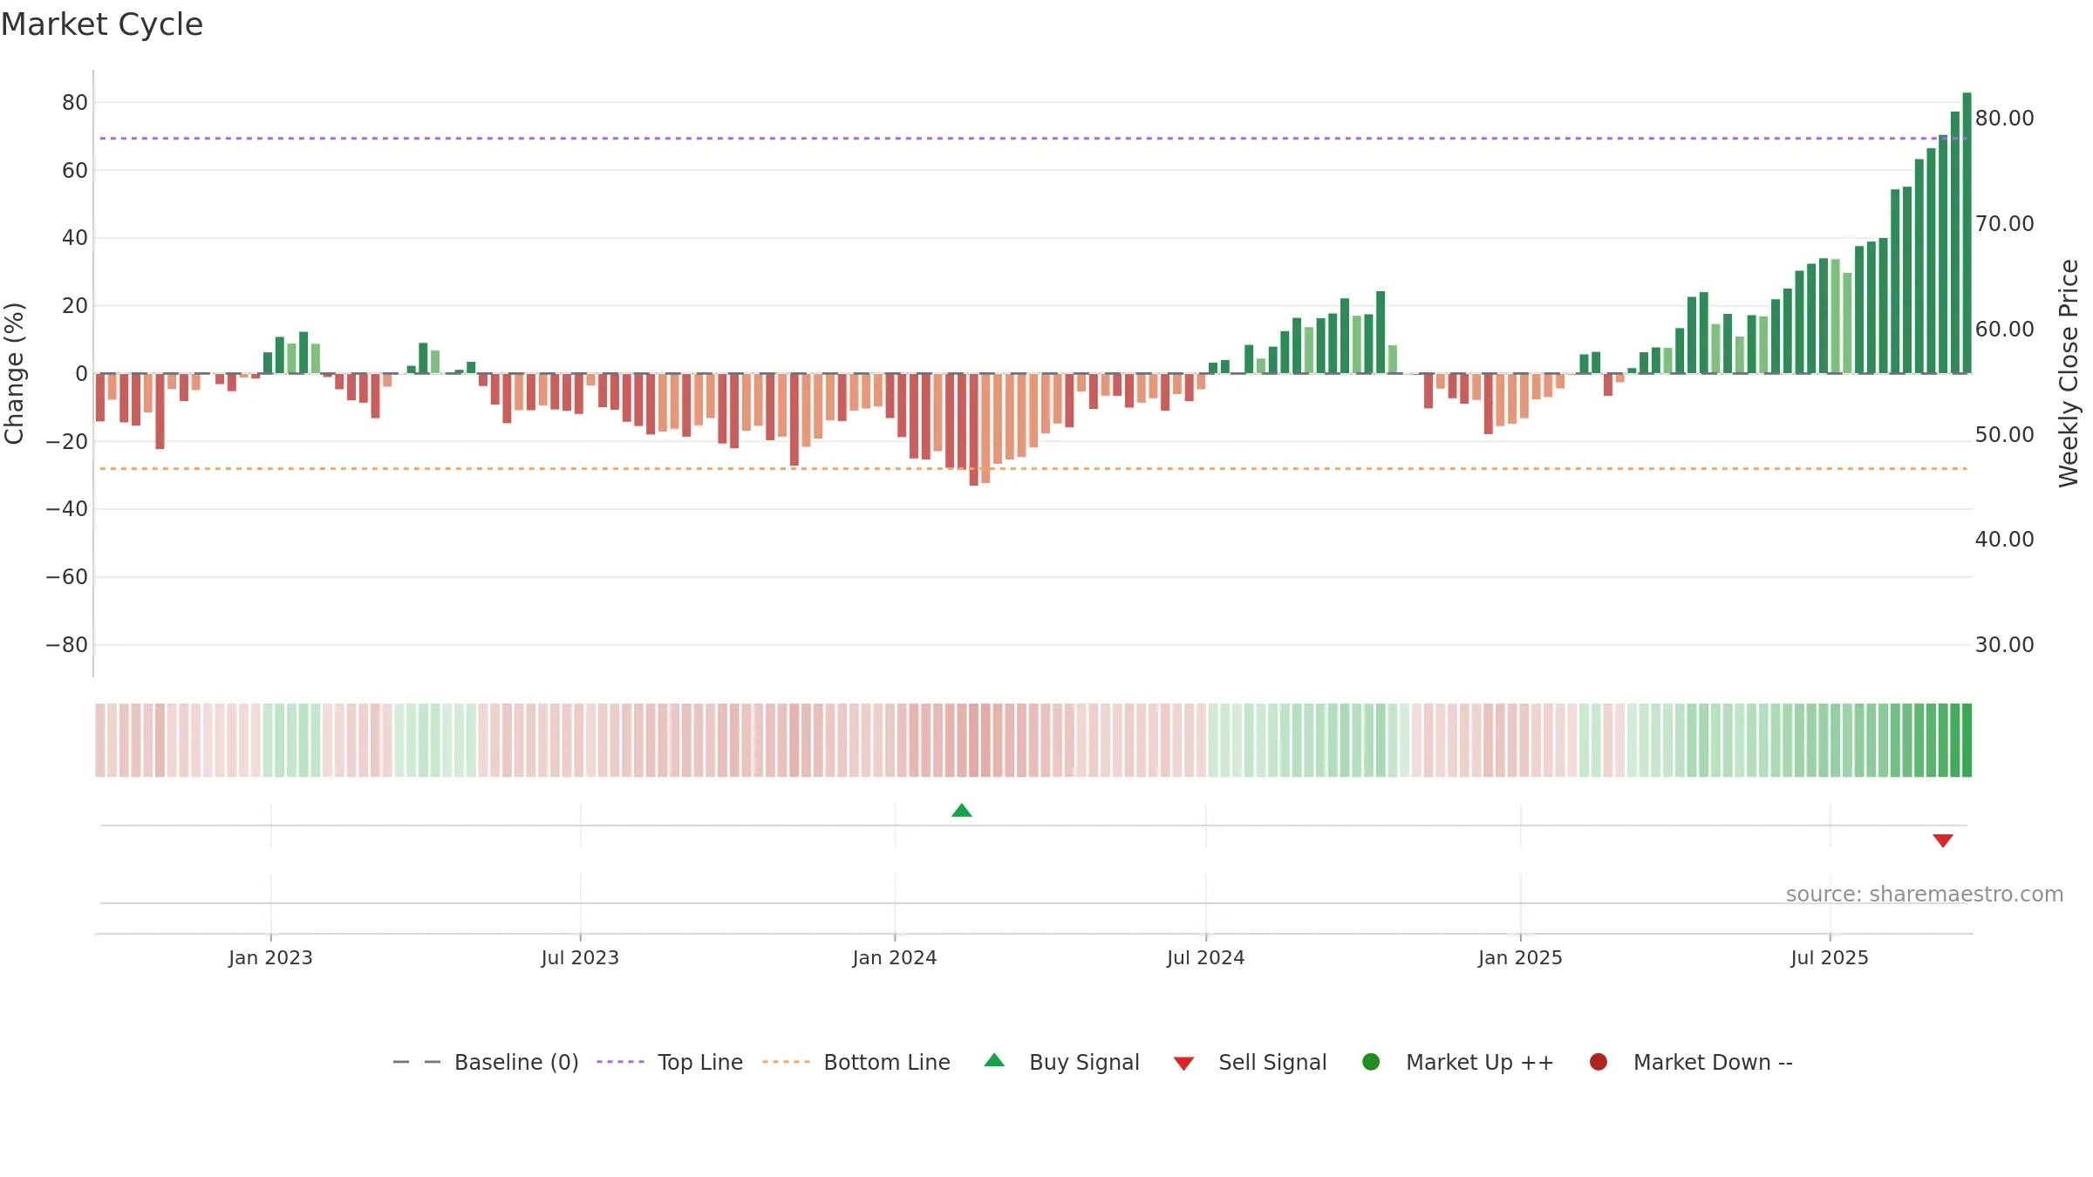Image resolution: width=2093 pixels, height=1177 pixels.
Task: Click the Weekly Close Price axis title
Action: click(x=2069, y=373)
